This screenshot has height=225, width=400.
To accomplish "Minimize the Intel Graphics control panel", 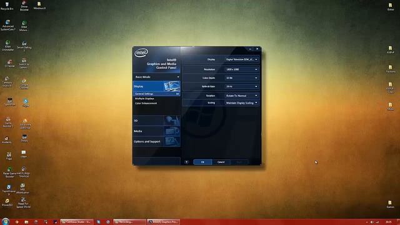I will 250,49.
